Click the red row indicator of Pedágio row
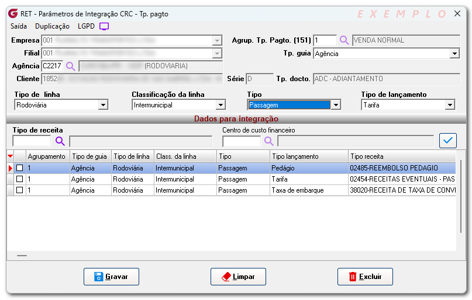 [10, 168]
